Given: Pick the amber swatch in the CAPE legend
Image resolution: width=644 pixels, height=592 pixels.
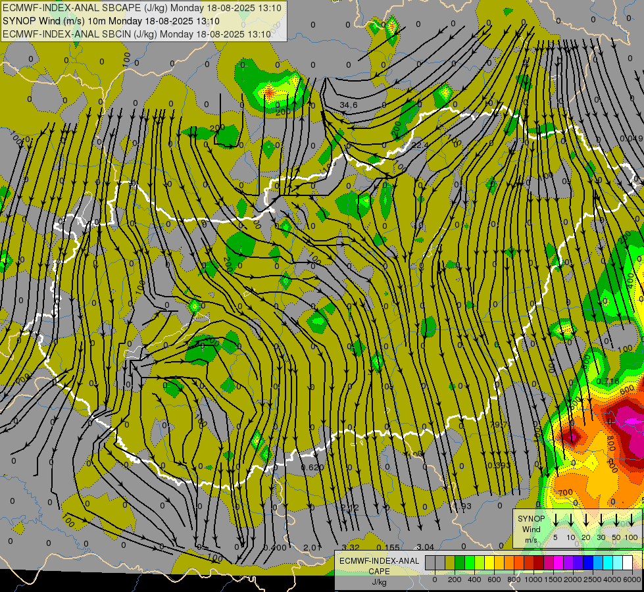Looking at the screenshot, I should 499,563.
